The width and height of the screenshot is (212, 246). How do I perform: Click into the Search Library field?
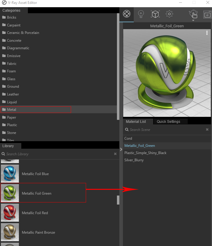click(x=59, y=154)
